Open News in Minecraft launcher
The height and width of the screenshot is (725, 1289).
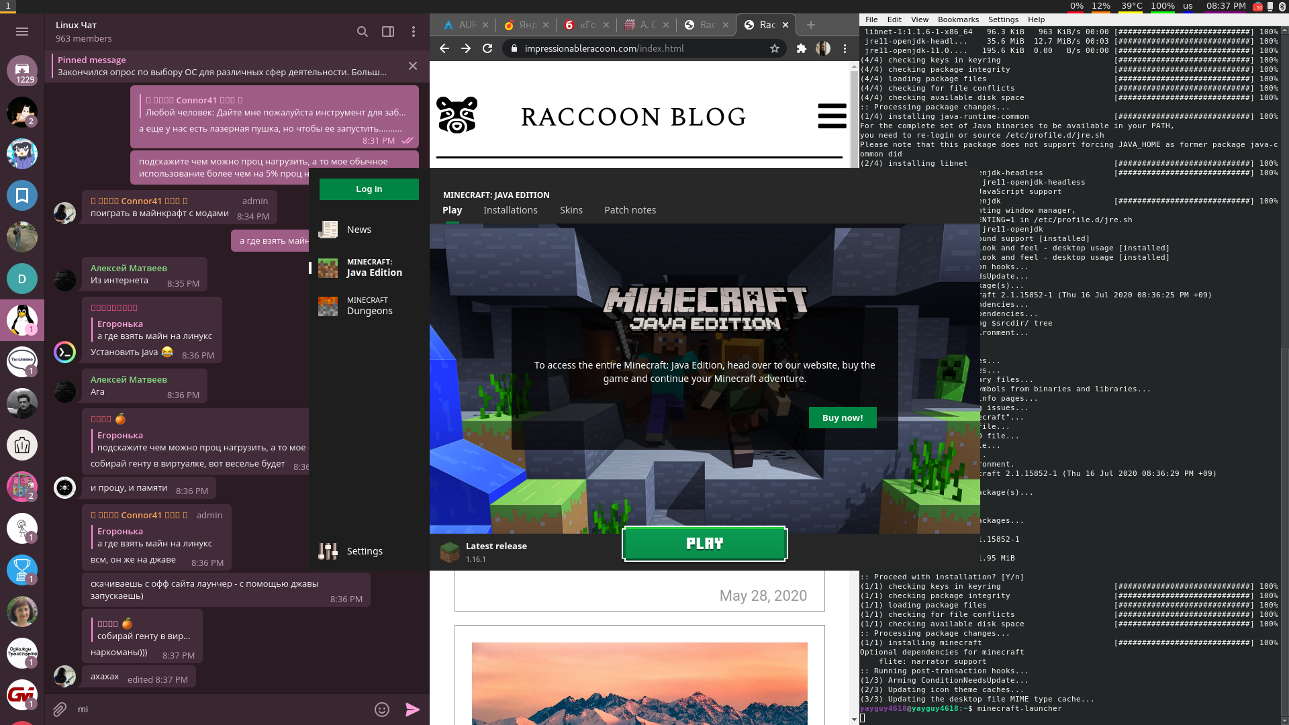click(x=369, y=230)
